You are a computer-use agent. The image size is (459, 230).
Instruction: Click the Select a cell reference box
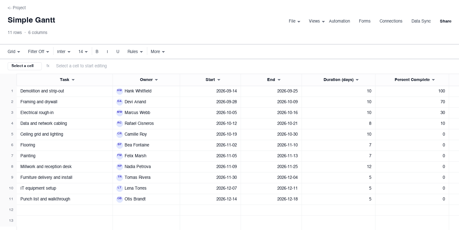coord(25,66)
